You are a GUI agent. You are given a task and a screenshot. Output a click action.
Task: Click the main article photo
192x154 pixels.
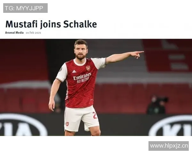tap(96, 87)
